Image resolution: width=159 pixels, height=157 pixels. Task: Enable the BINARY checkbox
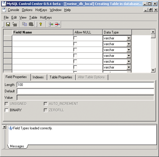(7, 110)
